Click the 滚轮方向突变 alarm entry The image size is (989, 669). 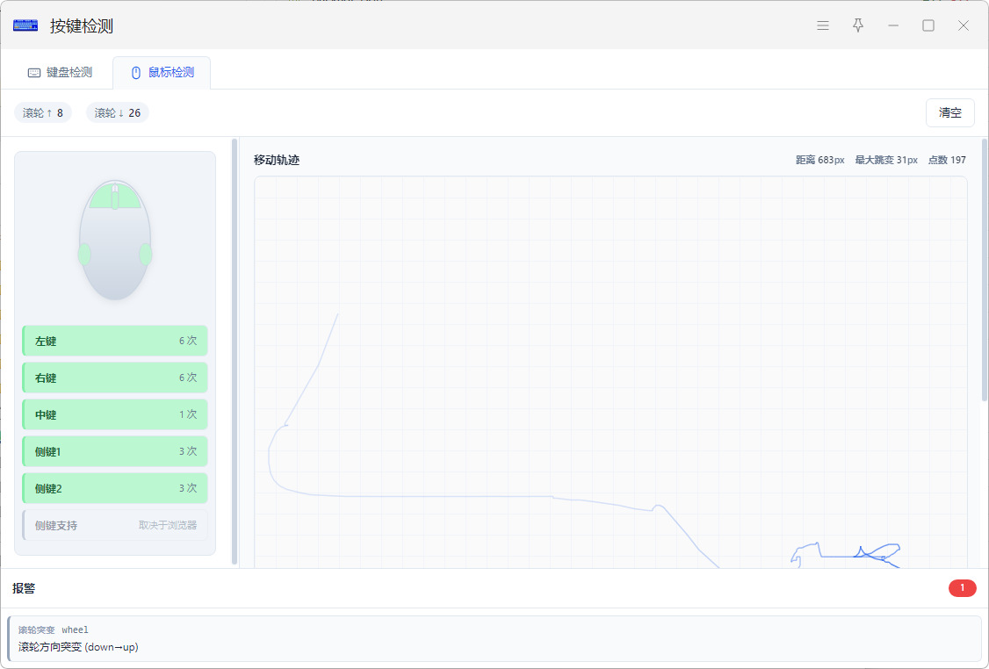(494, 639)
